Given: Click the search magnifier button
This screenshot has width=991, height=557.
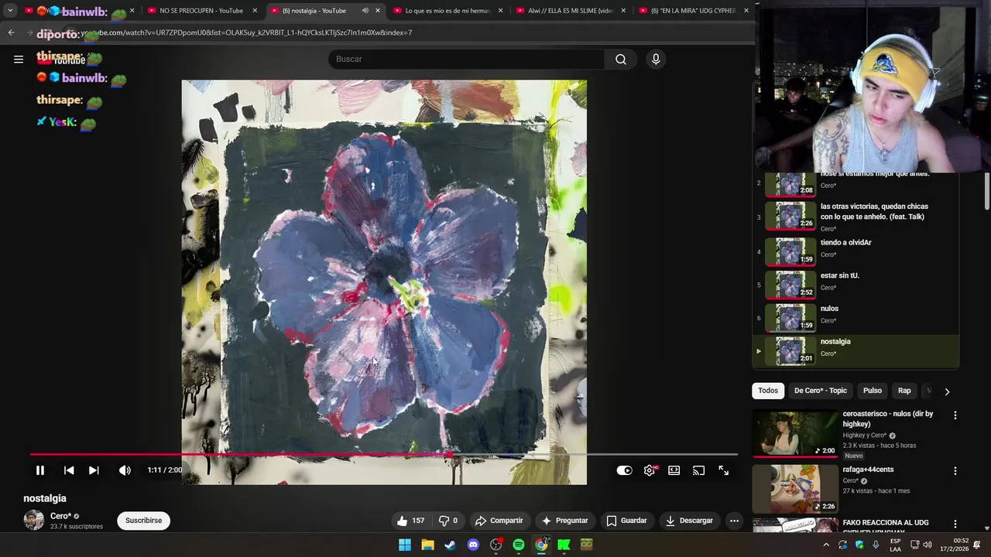Looking at the screenshot, I should tap(621, 59).
